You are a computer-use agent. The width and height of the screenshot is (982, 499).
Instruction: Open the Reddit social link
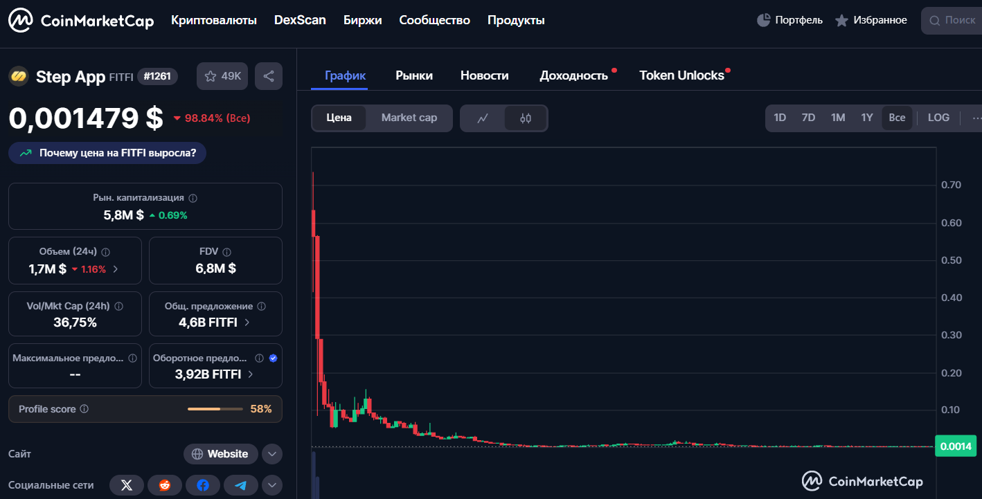[x=165, y=485]
